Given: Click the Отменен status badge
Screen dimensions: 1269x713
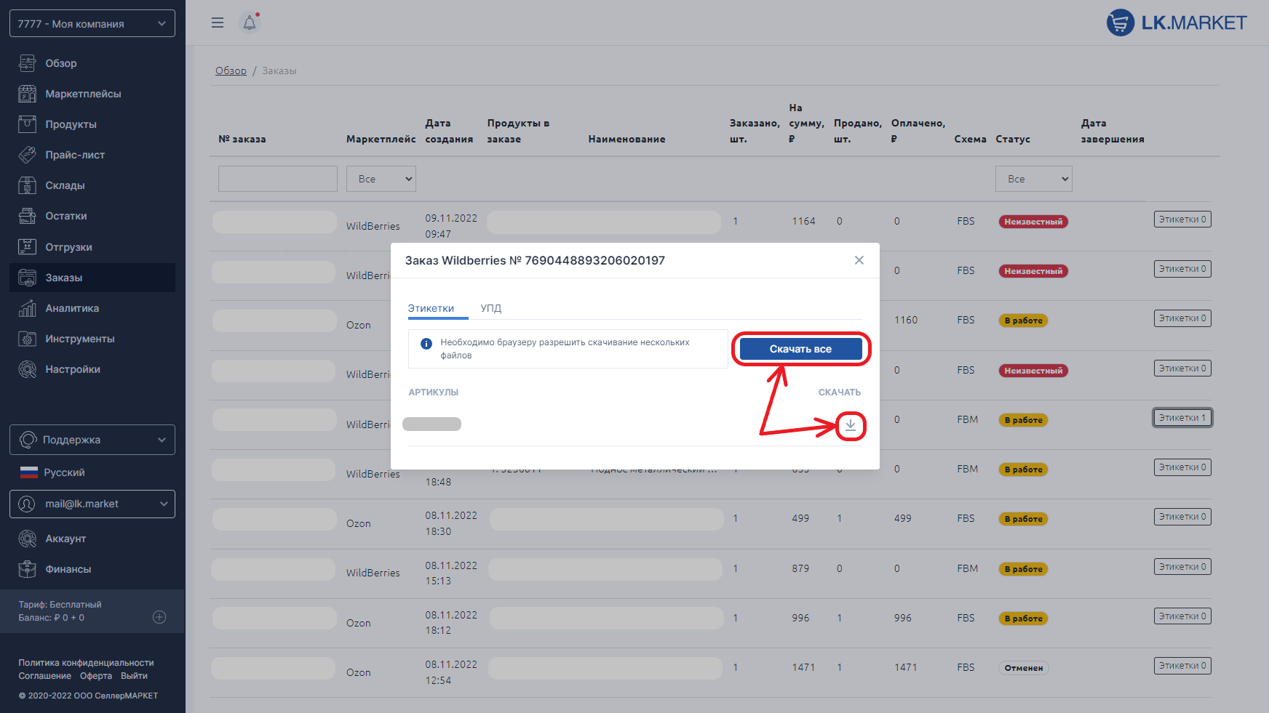Looking at the screenshot, I should [1024, 668].
